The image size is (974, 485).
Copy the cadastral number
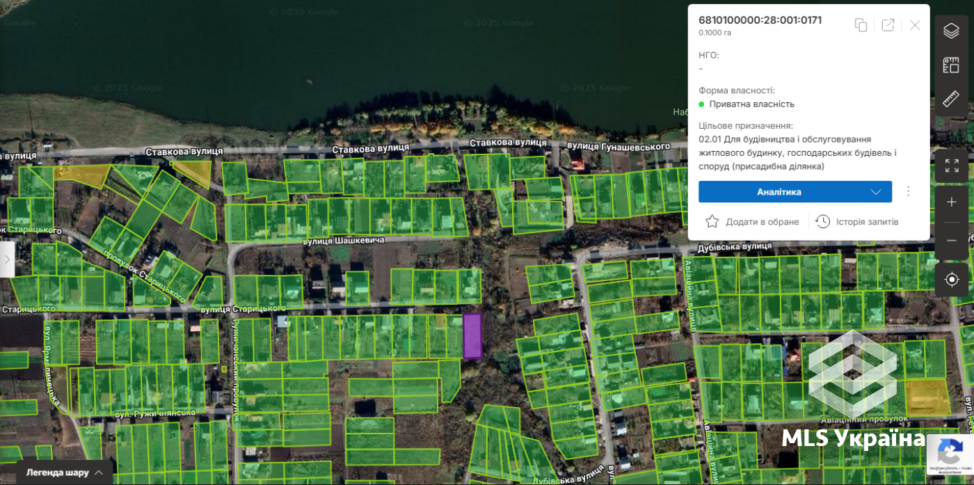861,25
